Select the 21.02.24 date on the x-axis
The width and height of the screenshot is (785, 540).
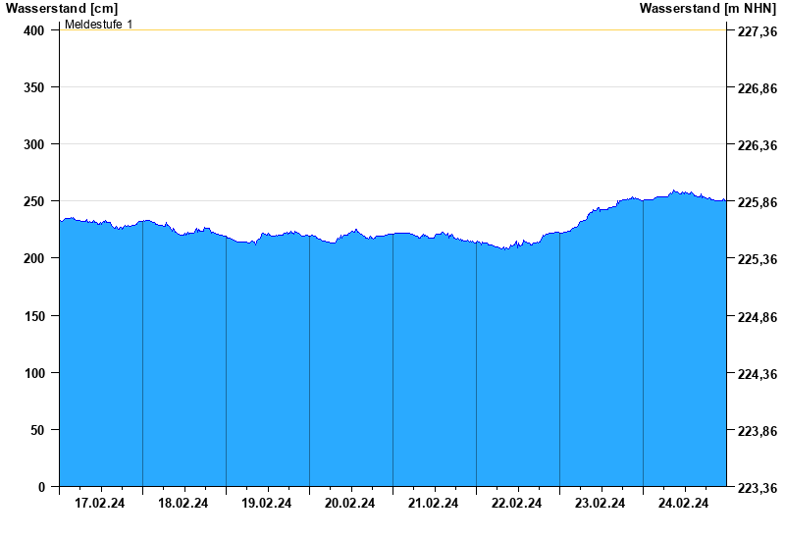click(434, 504)
